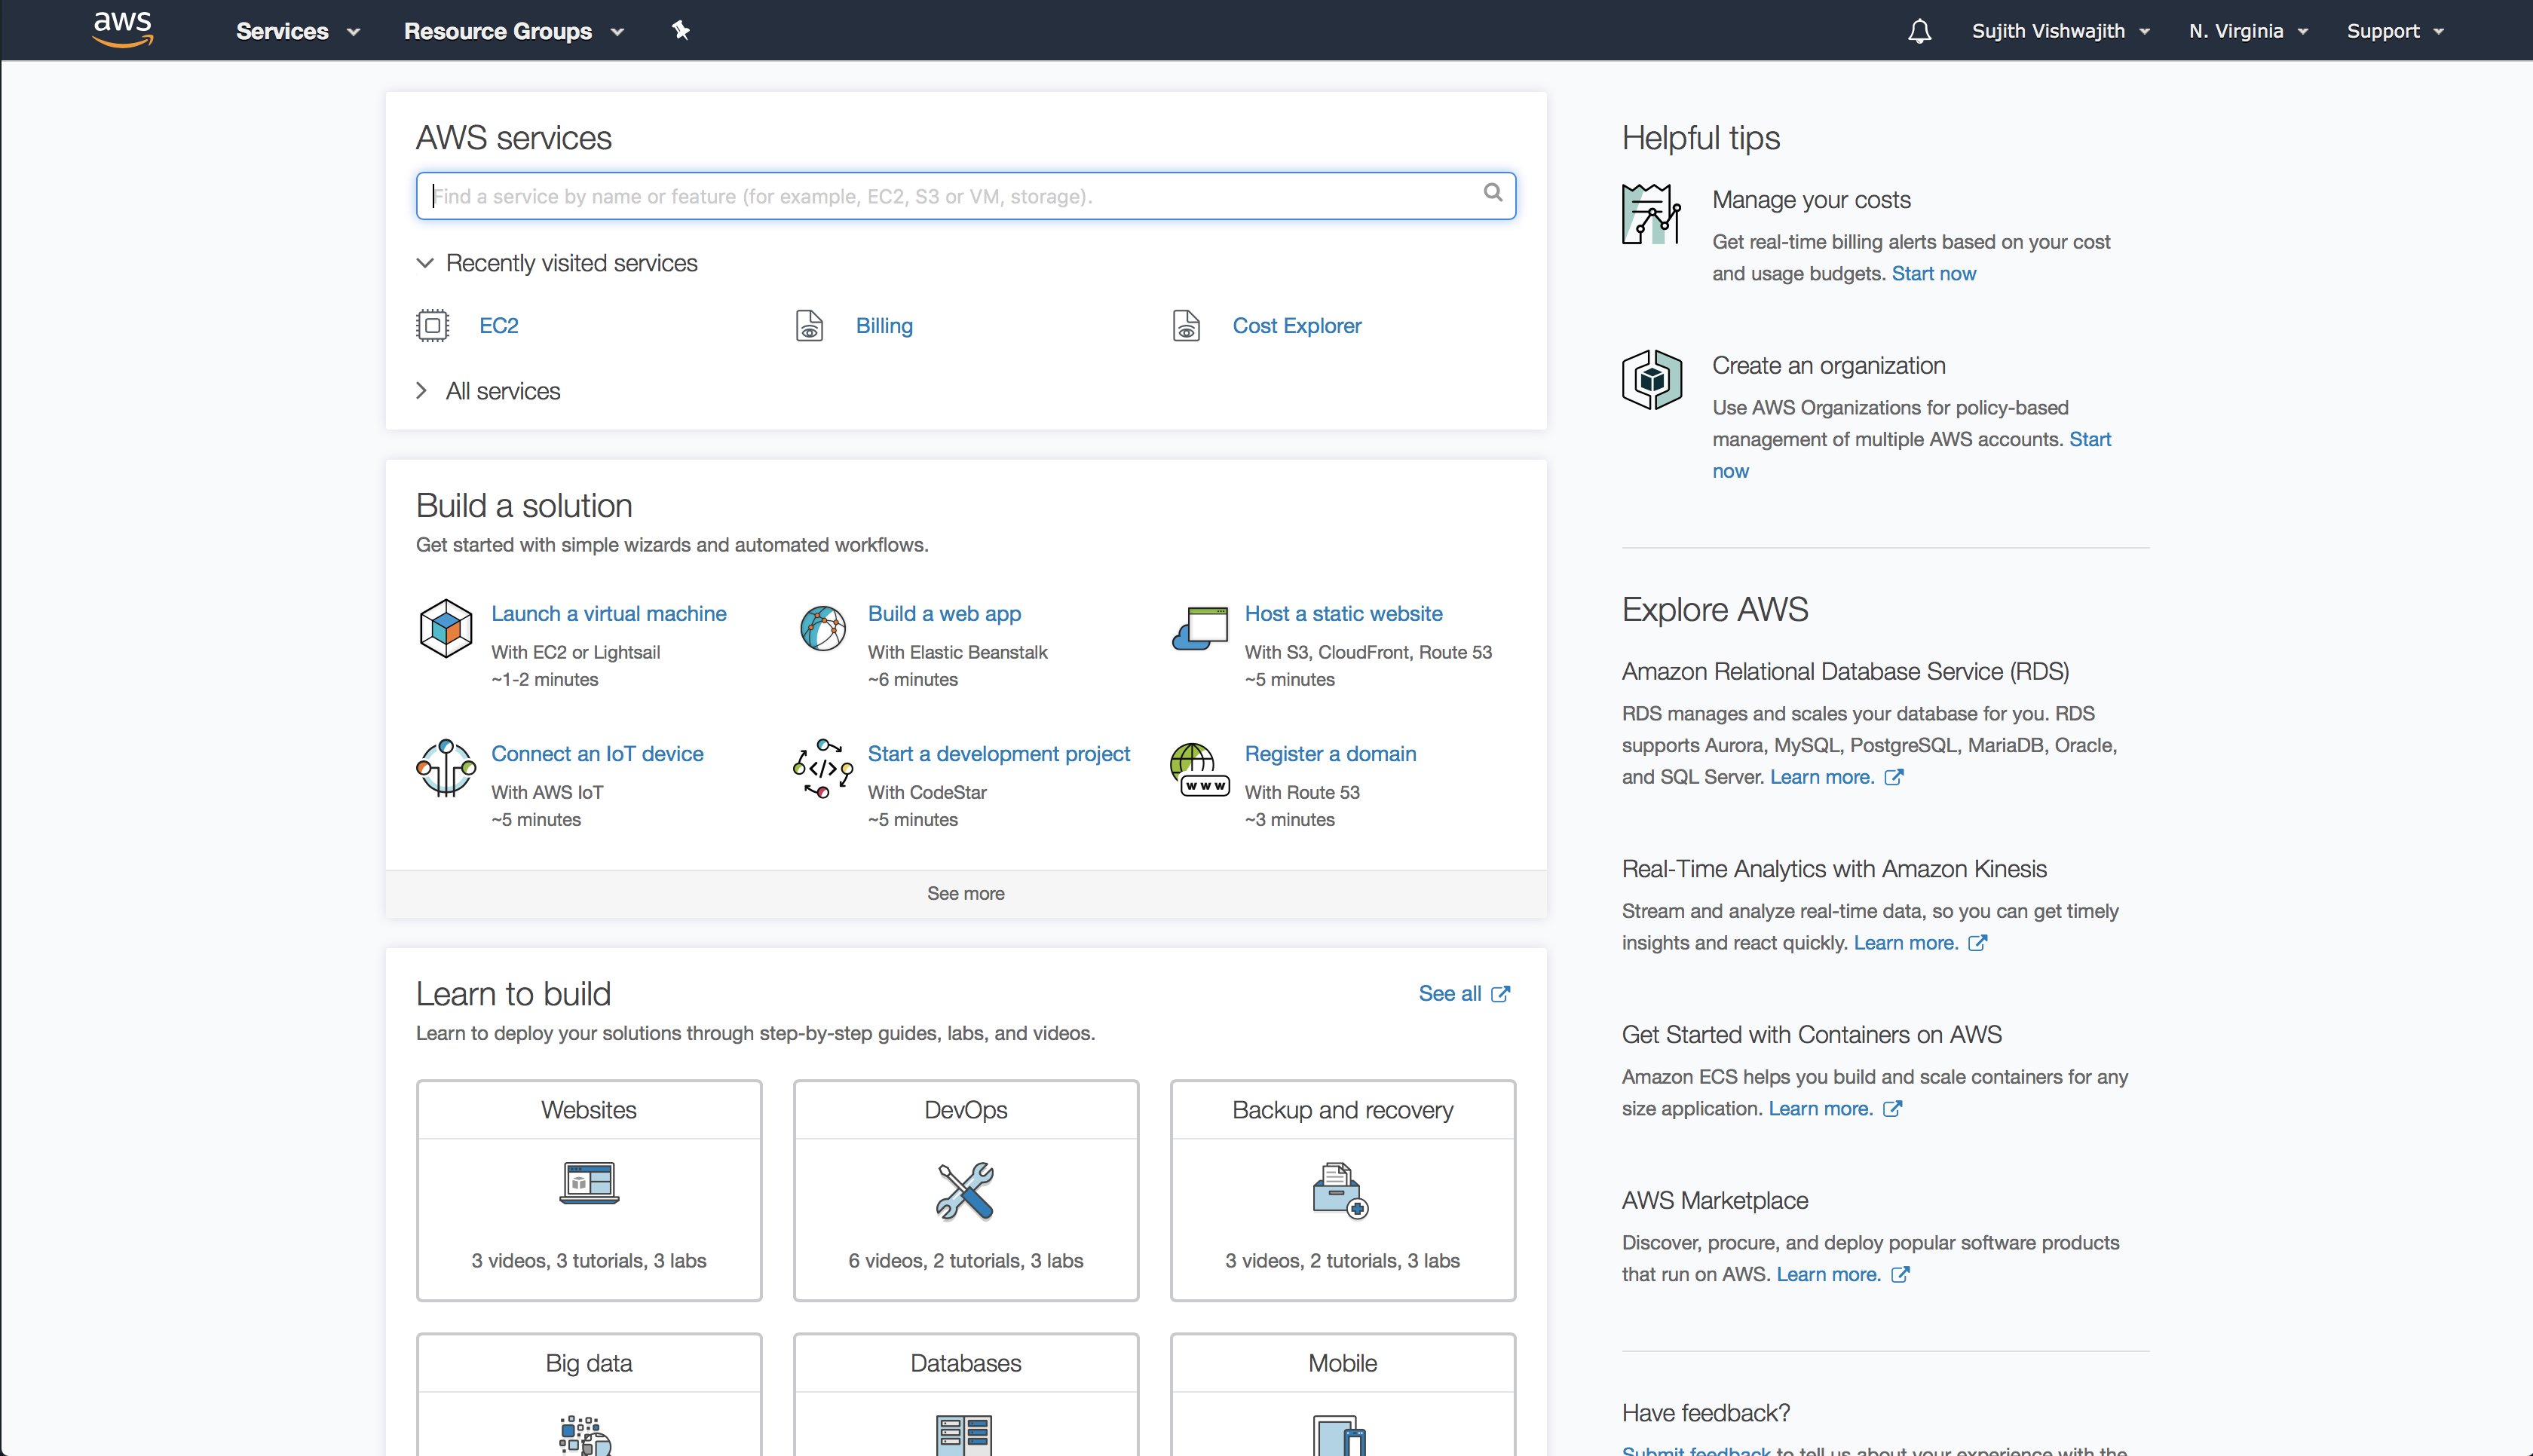
Task: Open the Cost Explorer link
Action: click(x=1296, y=326)
